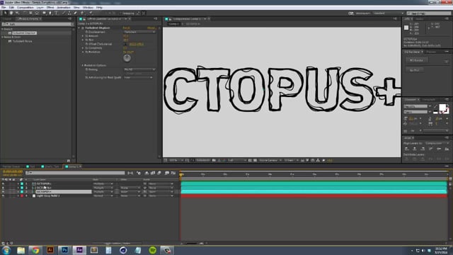
Task: Open the Animation menu
Action: pos(64,8)
